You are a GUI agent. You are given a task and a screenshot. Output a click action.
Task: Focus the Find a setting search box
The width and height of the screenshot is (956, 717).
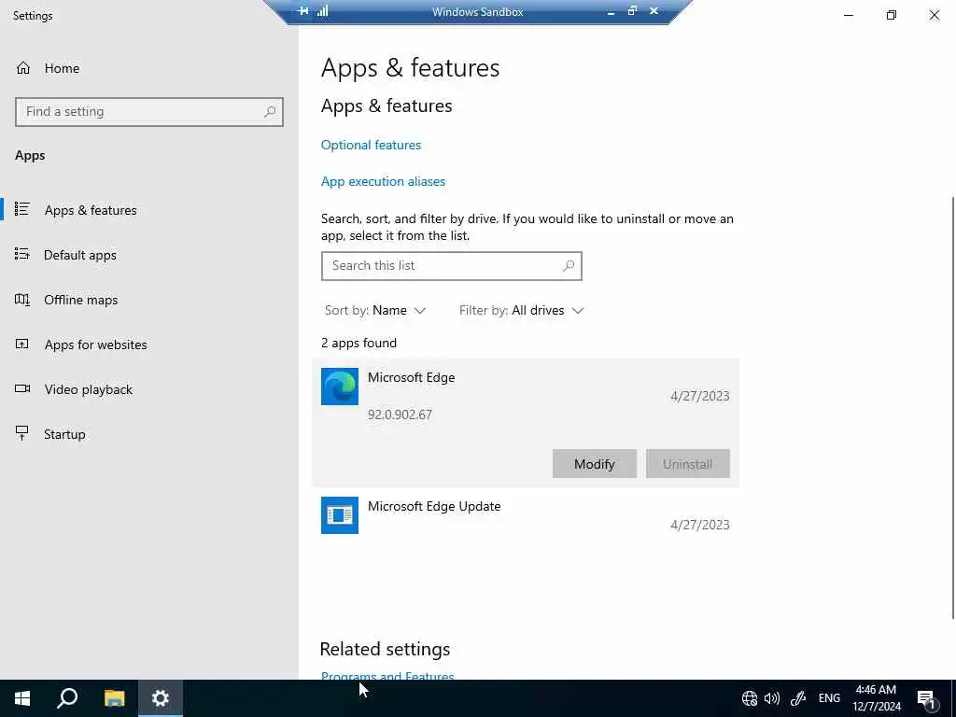click(x=149, y=112)
